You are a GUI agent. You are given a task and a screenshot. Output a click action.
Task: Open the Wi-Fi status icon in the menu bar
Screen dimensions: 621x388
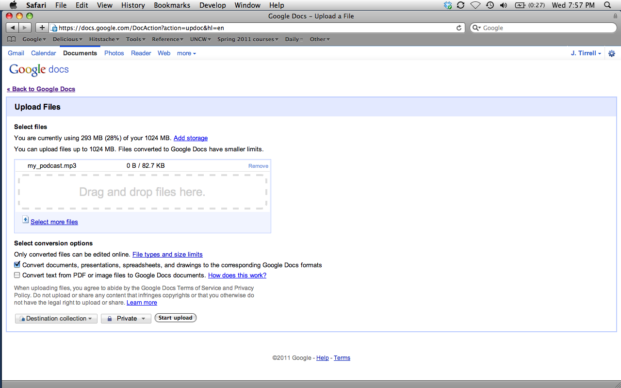click(x=475, y=5)
